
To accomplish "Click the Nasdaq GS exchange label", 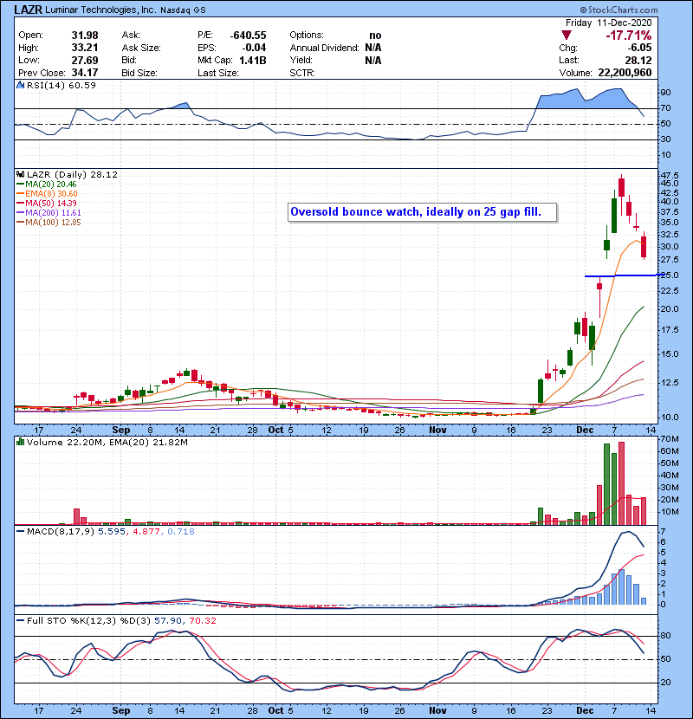I will 183,10.
